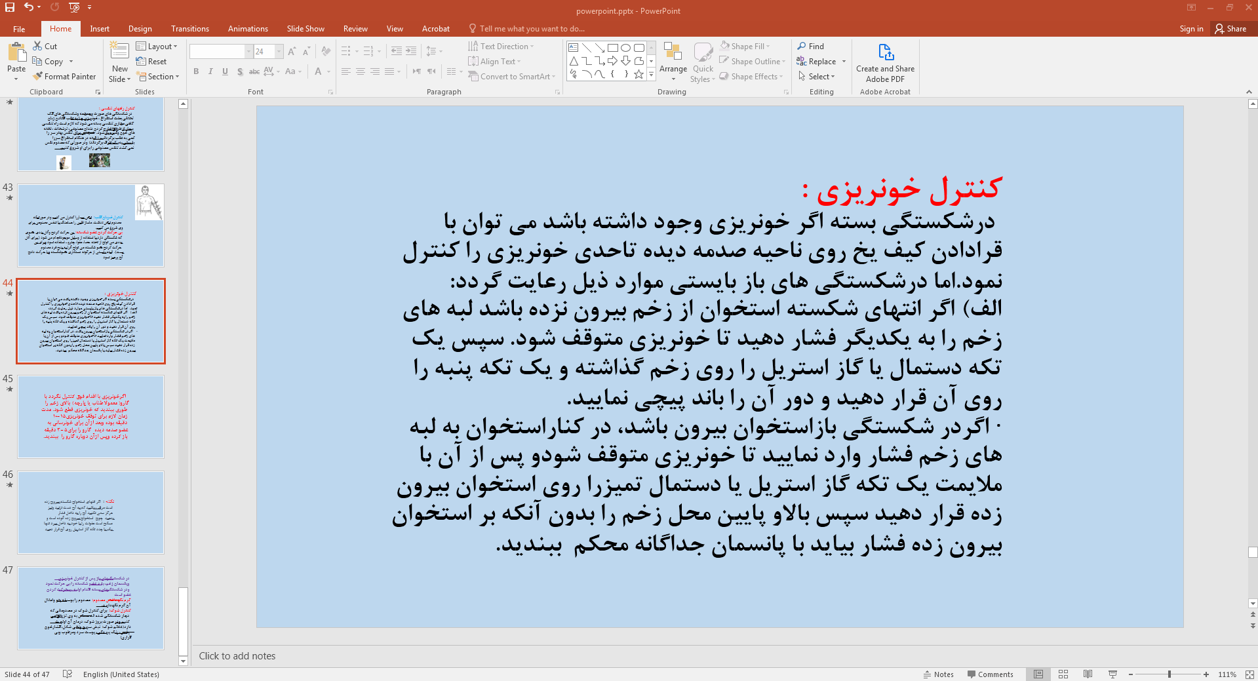Click the zoom slider handle
The image size is (1258, 681).
pos(1169,674)
